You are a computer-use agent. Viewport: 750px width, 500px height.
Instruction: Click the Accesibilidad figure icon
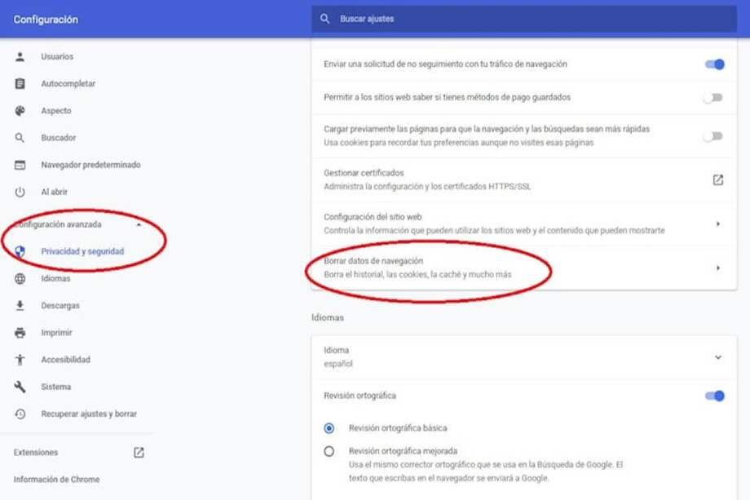[x=20, y=360]
